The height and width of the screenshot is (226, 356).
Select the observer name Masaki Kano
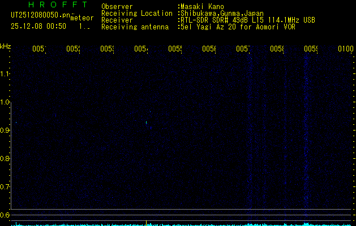pyautogui.click(x=201, y=7)
